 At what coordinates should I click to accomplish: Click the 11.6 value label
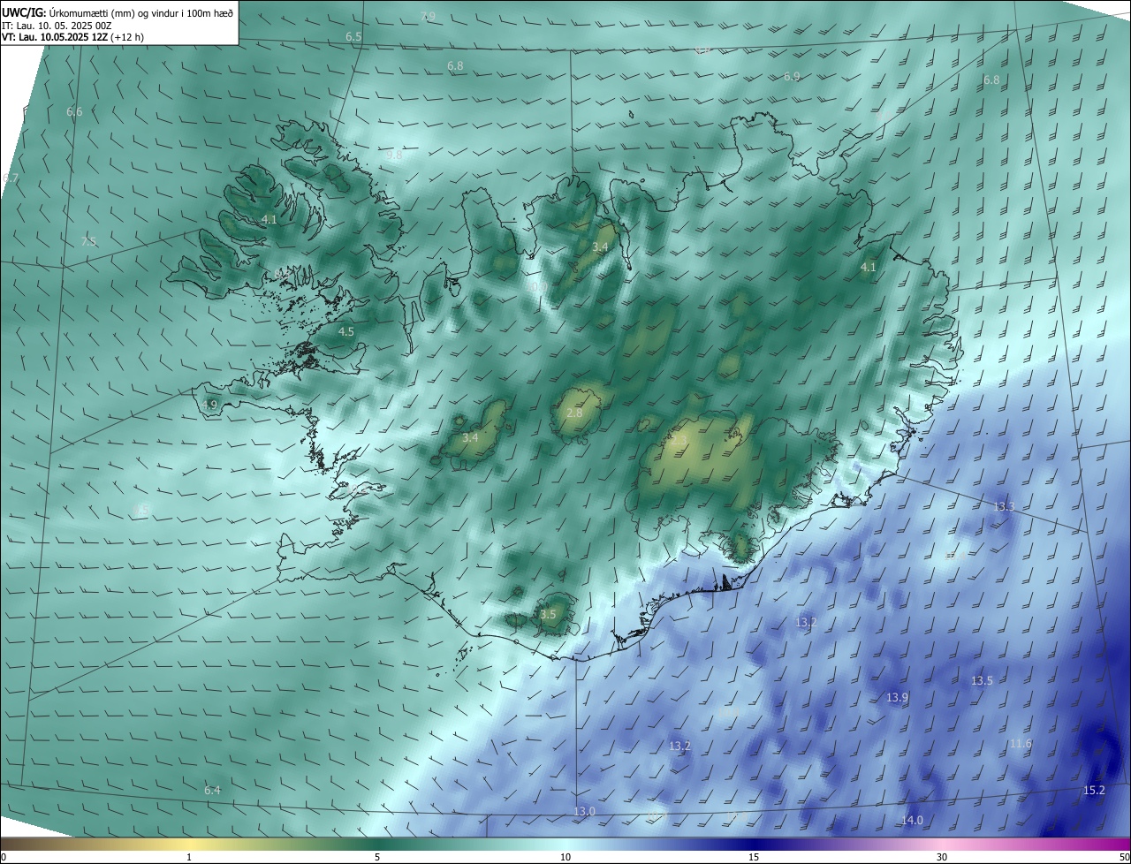point(1021,744)
